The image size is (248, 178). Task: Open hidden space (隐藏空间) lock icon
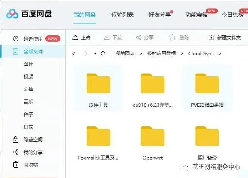[15, 140]
